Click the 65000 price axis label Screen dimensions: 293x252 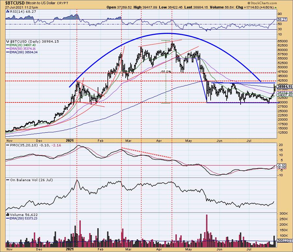283,41
